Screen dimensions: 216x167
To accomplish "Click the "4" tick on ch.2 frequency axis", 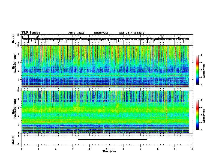I will pyautogui.click(x=19, y=116).
